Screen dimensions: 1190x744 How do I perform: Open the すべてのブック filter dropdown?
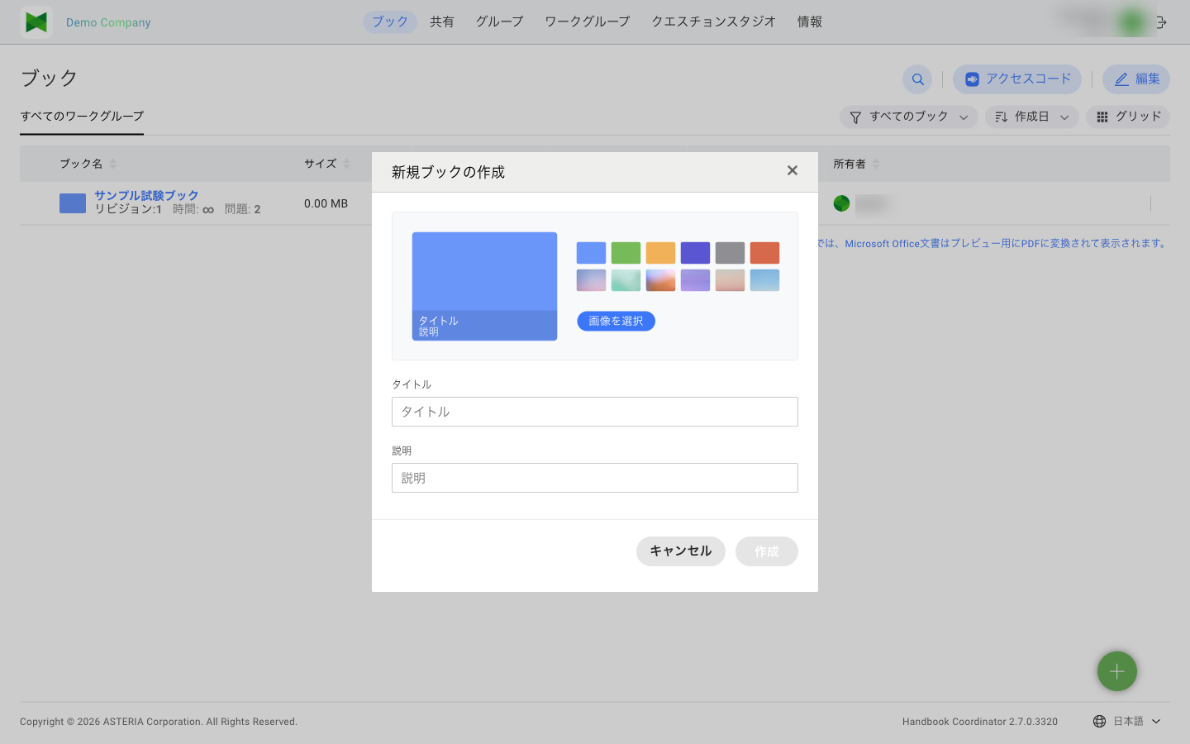[x=909, y=117]
